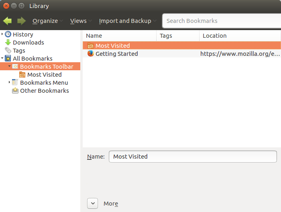The image size is (281, 212).
Task: Minimize the Library window
Action: pyautogui.click(x=14, y=6)
